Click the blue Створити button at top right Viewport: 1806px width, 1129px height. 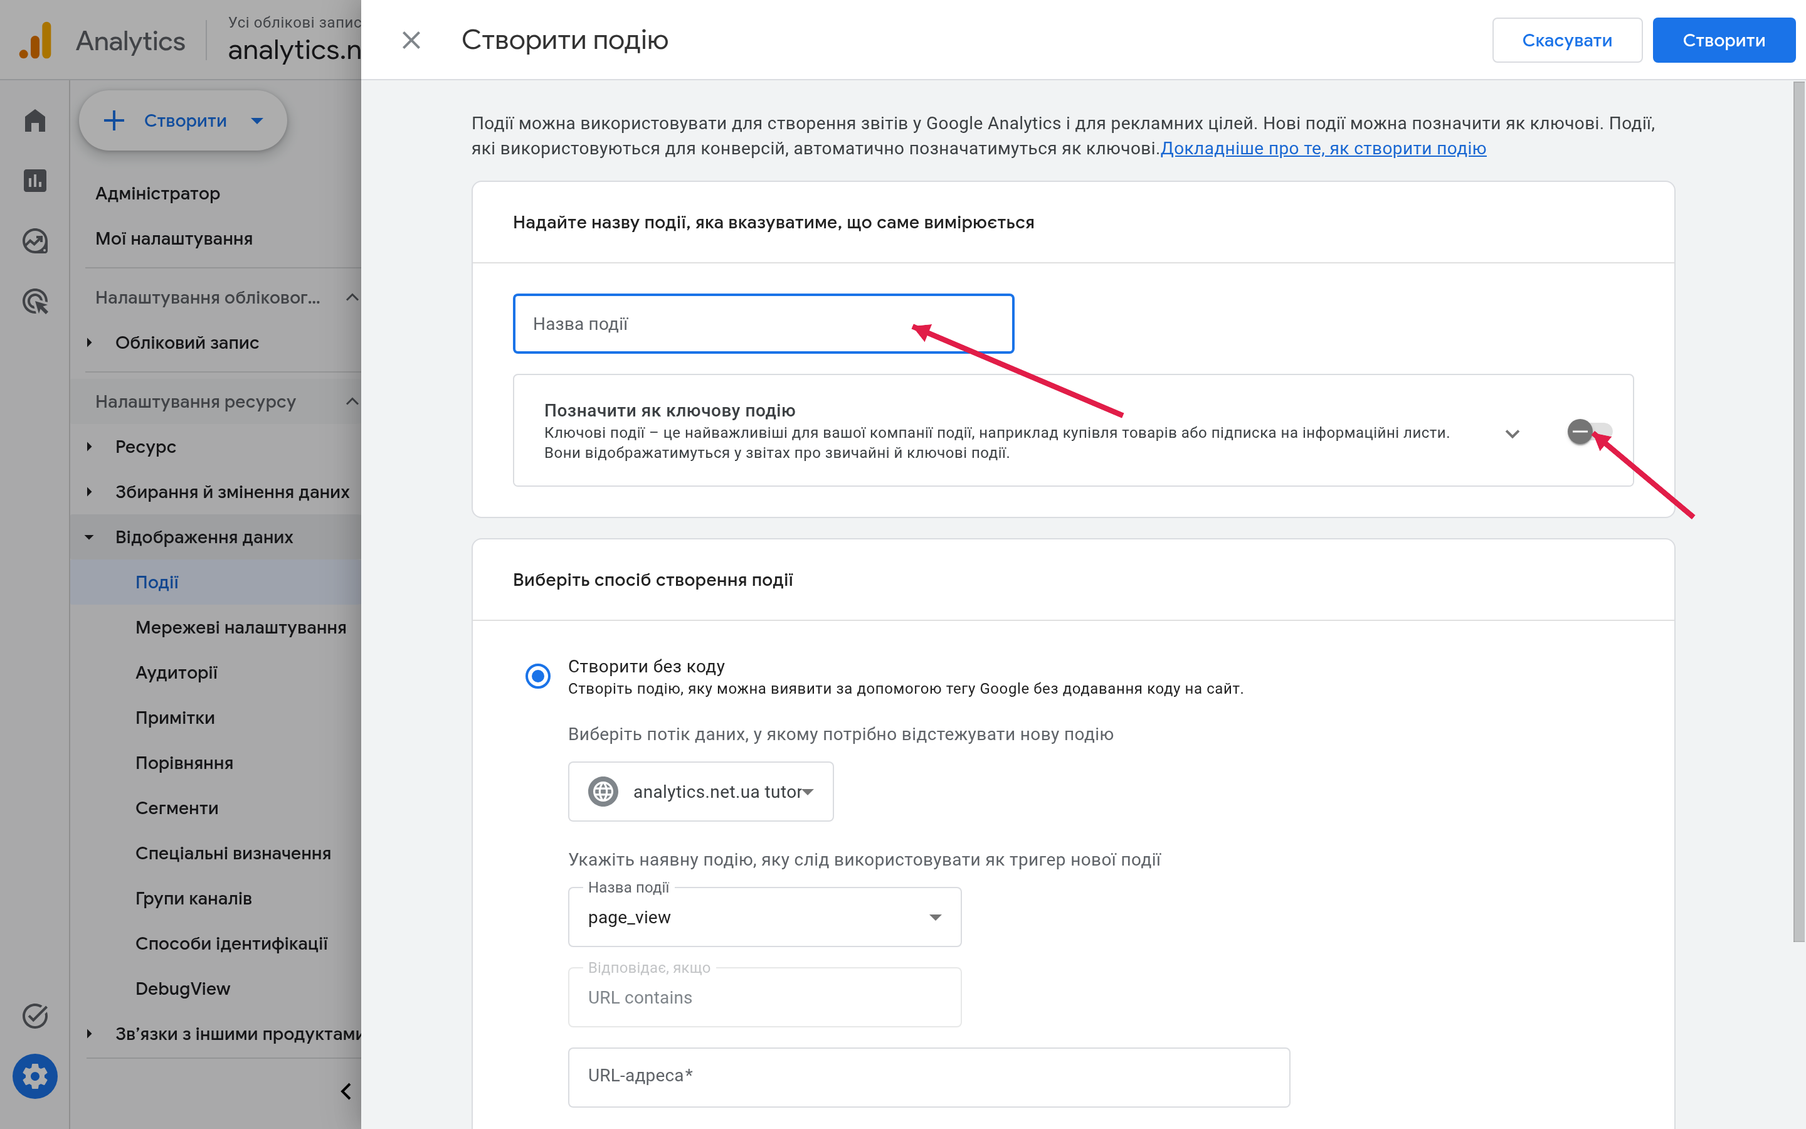1724,40
